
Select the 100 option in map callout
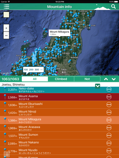click(x=26, y=70)
